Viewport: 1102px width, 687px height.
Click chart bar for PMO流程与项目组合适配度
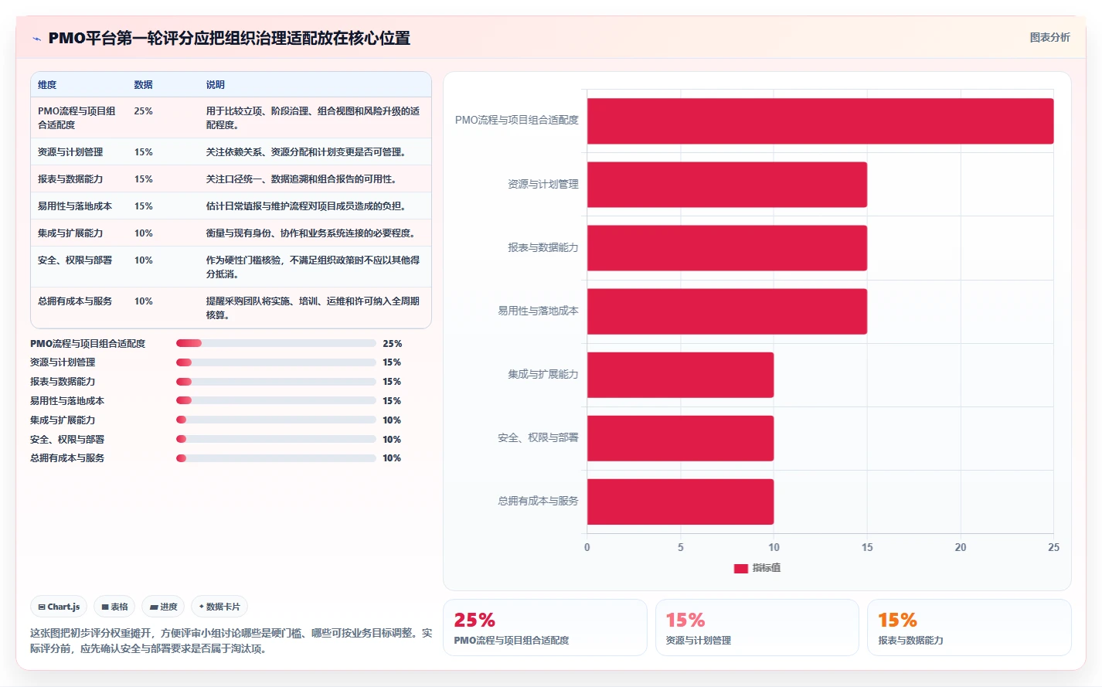[820, 121]
